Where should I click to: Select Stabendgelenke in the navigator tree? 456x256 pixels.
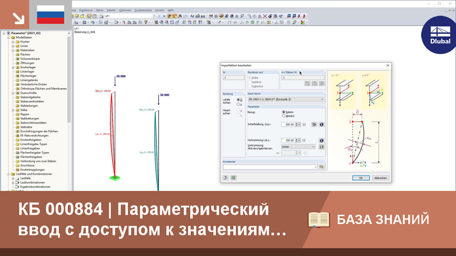(30, 97)
